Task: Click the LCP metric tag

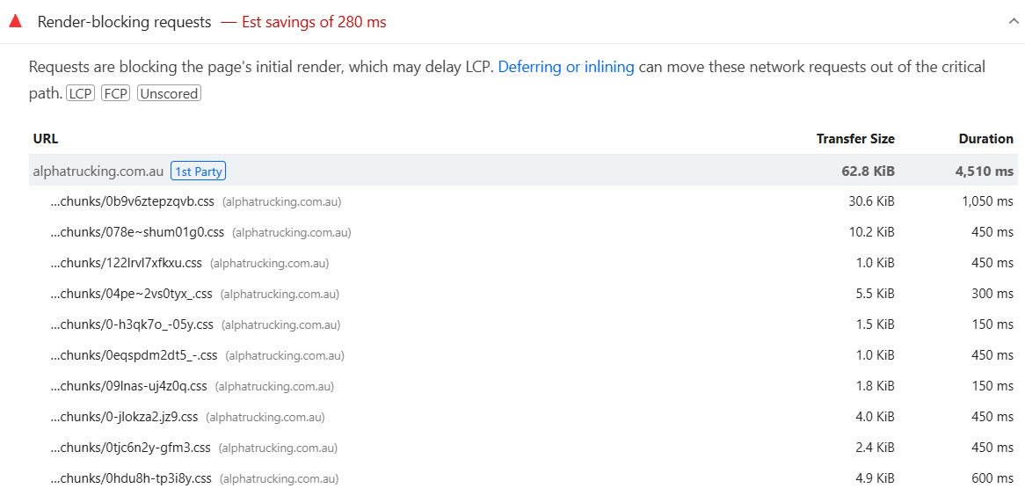Action: pyautogui.click(x=80, y=93)
